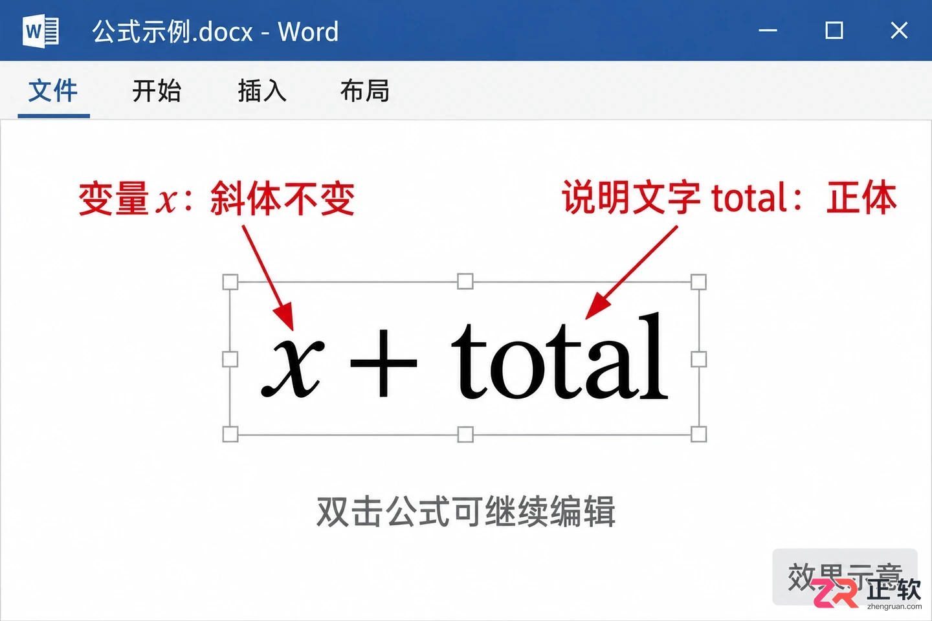The width and height of the screenshot is (932, 621).
Task: Open the 文件 tab
Action: click(53, 91)
